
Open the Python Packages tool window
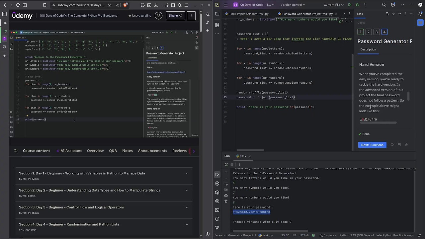pos(217,192)
